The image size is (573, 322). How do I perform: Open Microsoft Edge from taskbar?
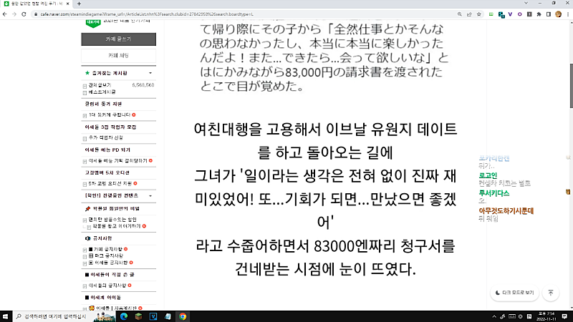[x=124, y=316]
